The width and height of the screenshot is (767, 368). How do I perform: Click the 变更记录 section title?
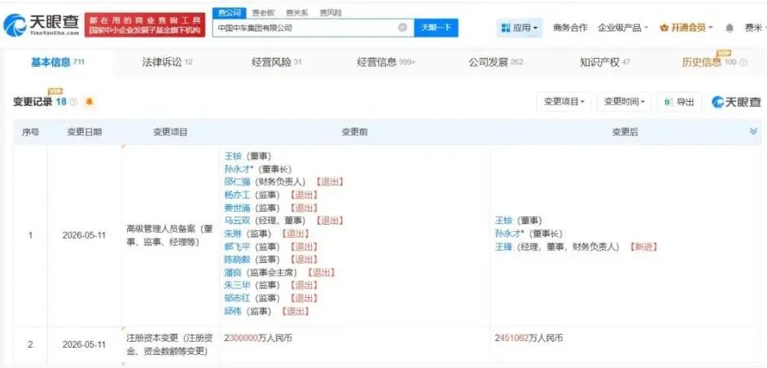coord(33,102)
